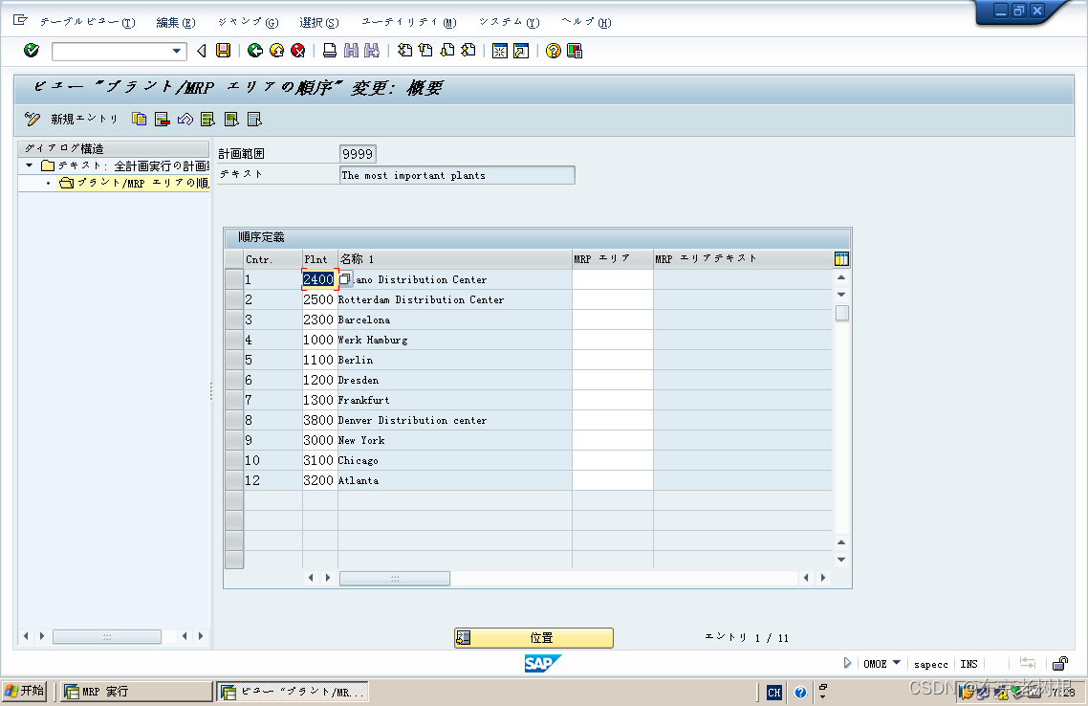1088x706 pixels.
Task: Click the Save icon in the toolbar
Action: click(x=225, y=52)
